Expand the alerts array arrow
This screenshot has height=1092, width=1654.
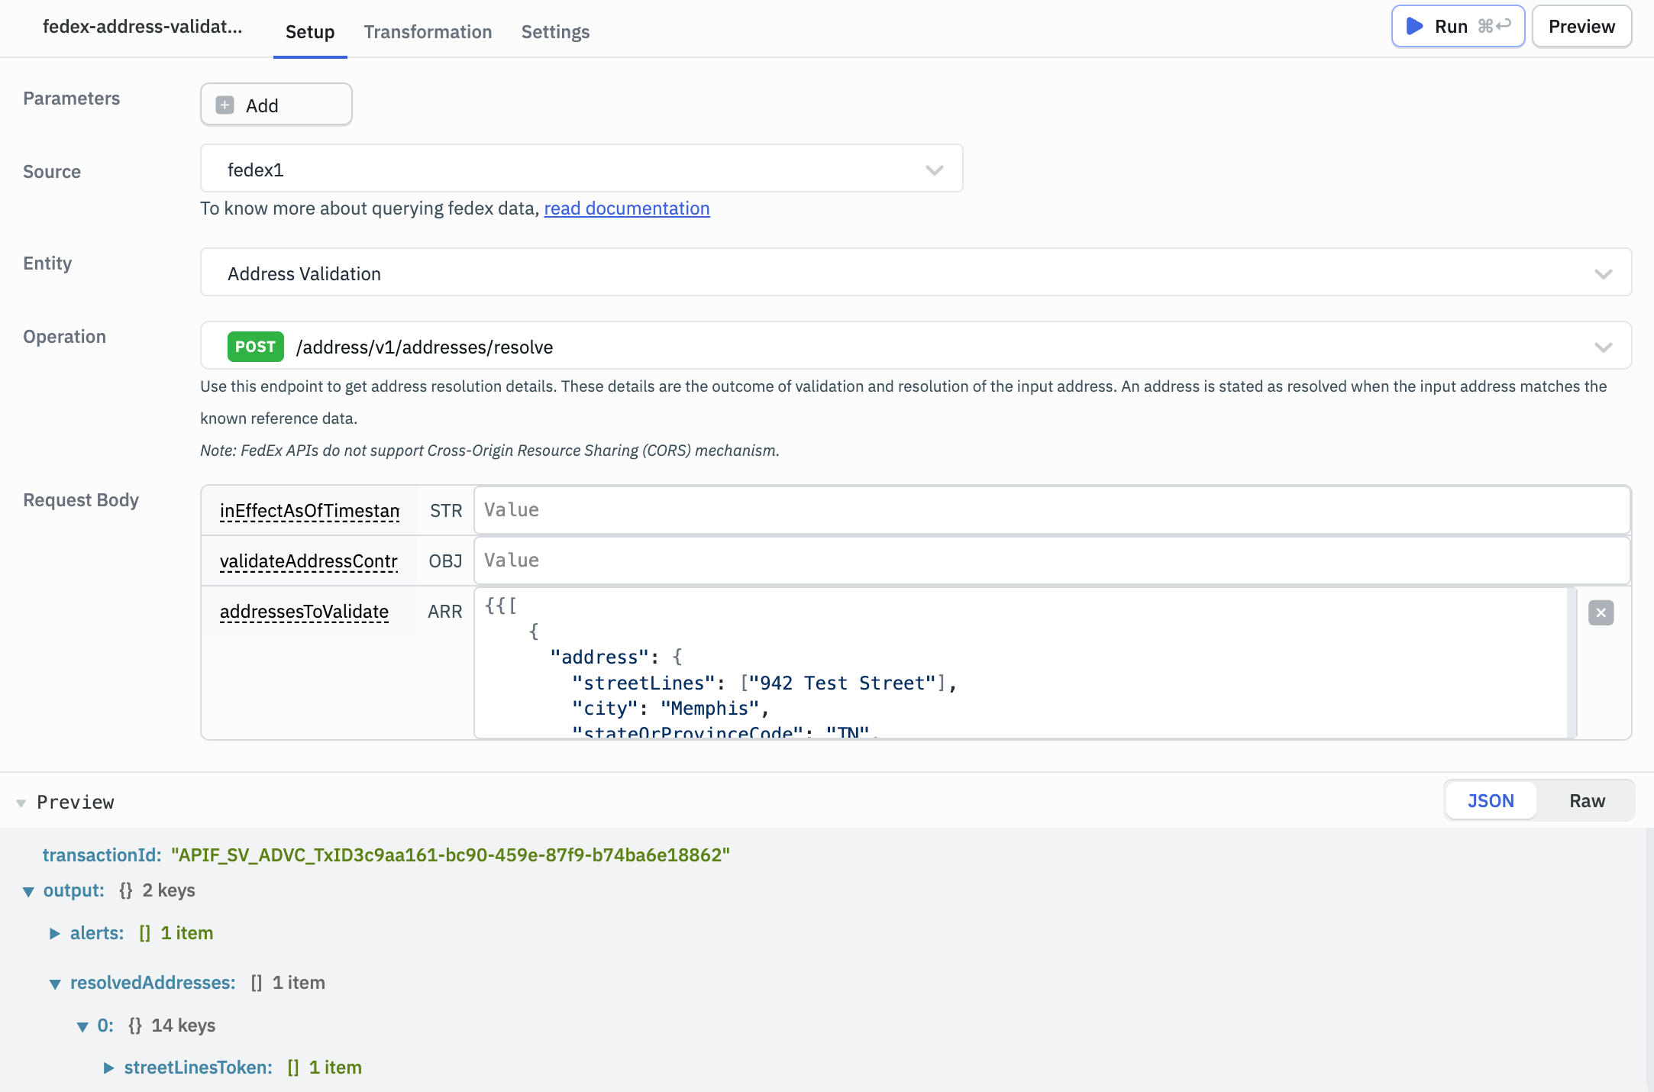click(x=55, y=933)
